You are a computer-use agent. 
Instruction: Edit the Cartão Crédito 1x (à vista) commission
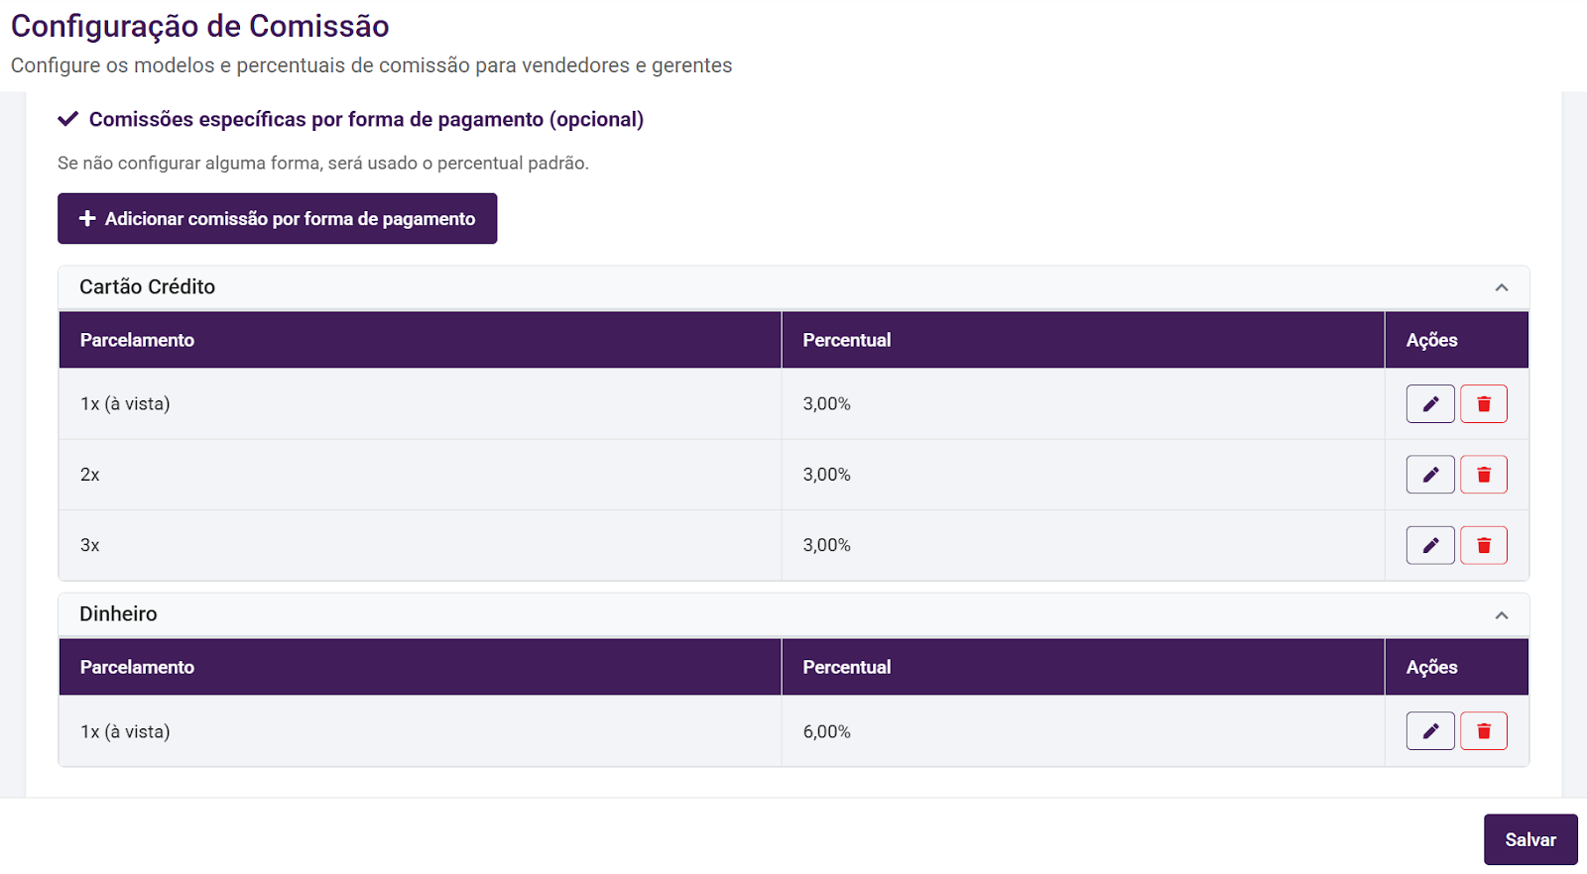[1429, 404]
